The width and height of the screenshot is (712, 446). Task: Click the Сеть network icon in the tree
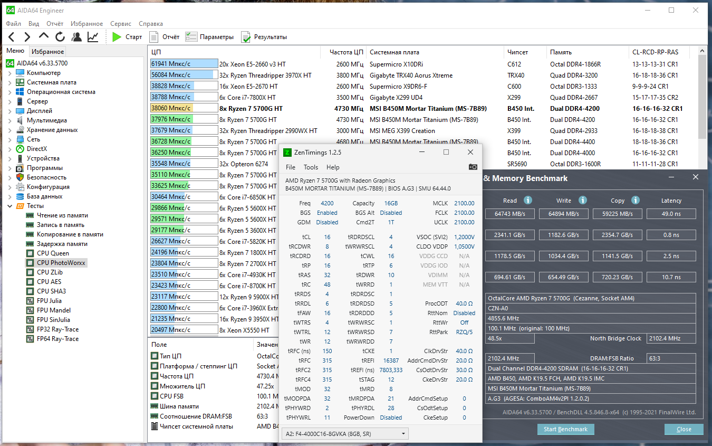coord(20,139)
